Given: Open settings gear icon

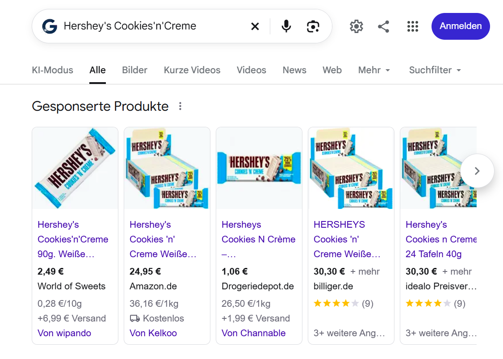Looking at the screenshot, I should [356, 26].
